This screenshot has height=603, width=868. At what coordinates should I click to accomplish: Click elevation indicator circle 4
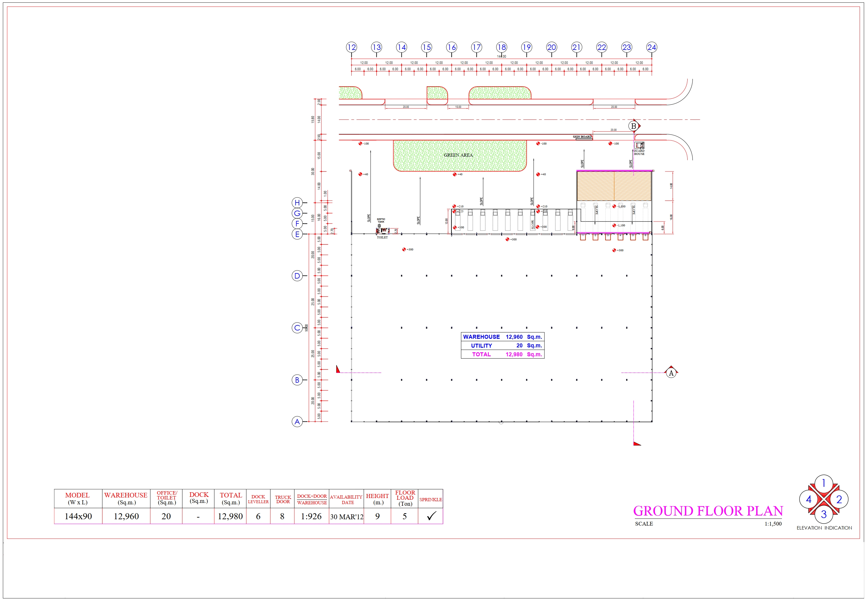coord(808,499)
